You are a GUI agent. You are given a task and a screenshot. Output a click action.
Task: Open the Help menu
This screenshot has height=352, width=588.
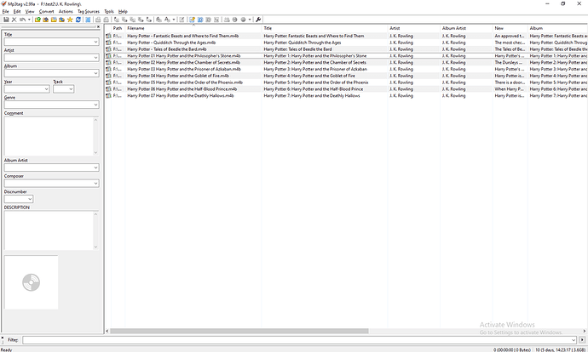coord(123,12)
